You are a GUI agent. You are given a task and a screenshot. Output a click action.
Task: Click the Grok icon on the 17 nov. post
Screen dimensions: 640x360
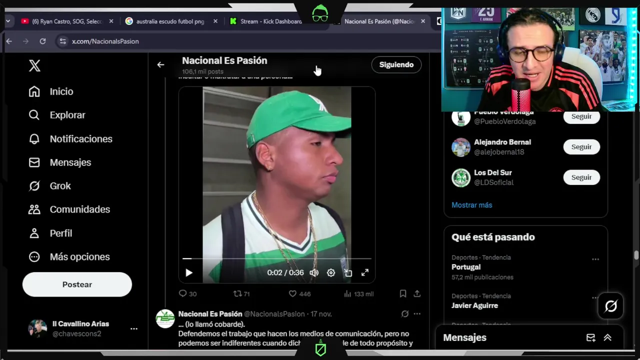405,314
